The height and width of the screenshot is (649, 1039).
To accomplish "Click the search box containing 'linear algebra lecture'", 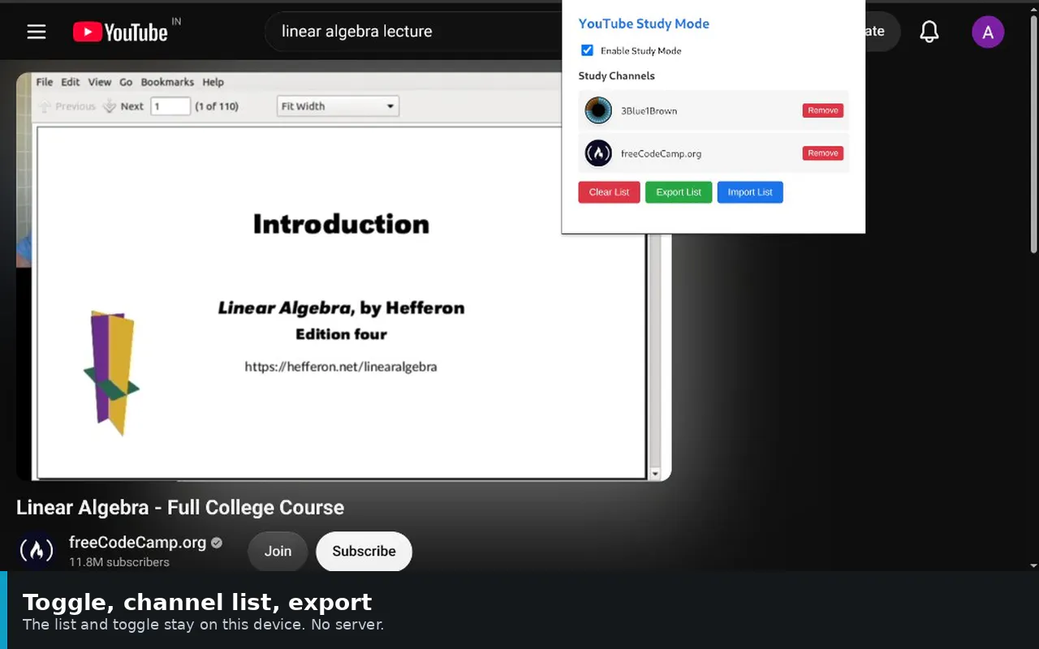I will (x=414, y=32).
